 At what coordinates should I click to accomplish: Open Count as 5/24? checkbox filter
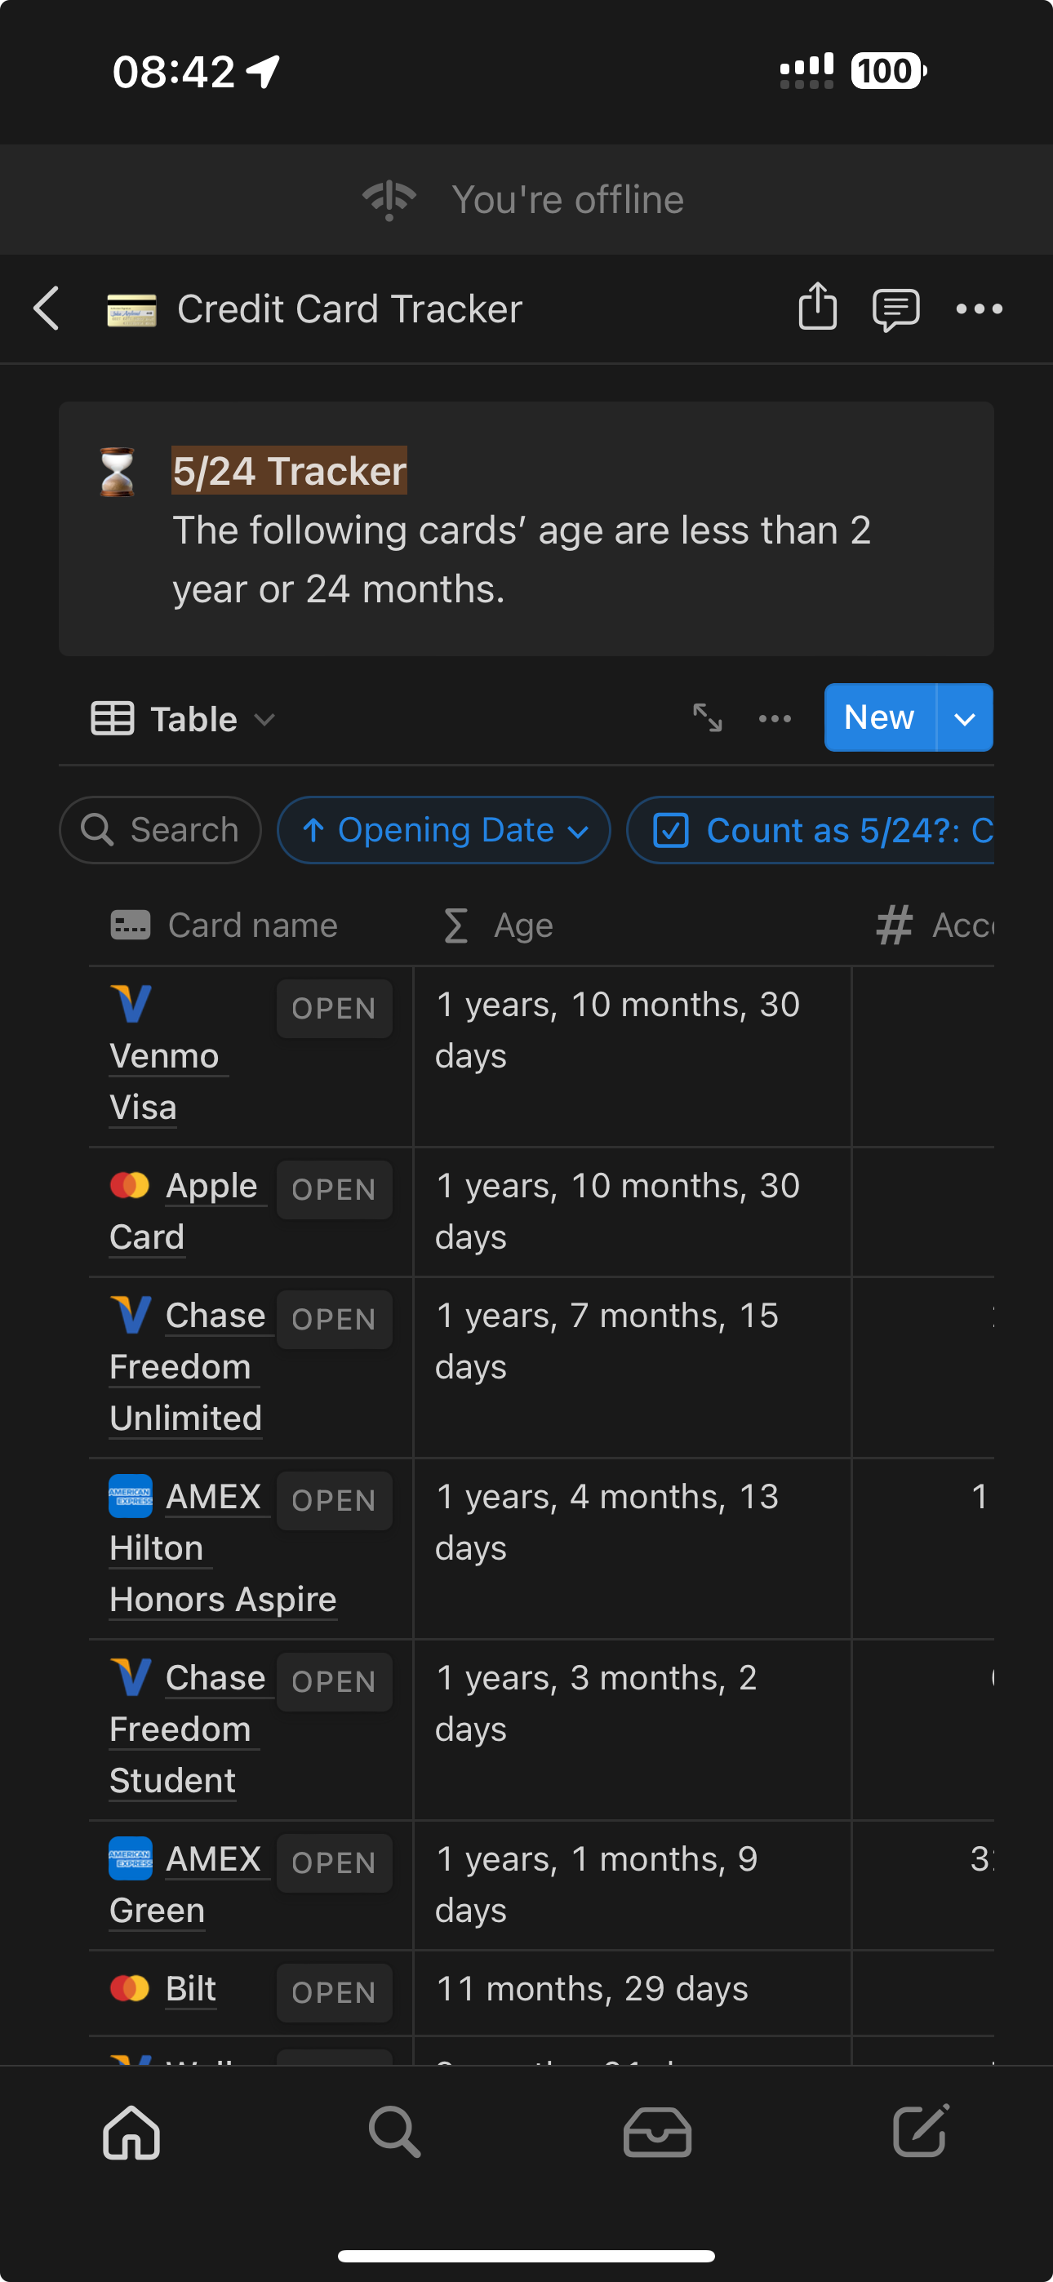point(810,830)
